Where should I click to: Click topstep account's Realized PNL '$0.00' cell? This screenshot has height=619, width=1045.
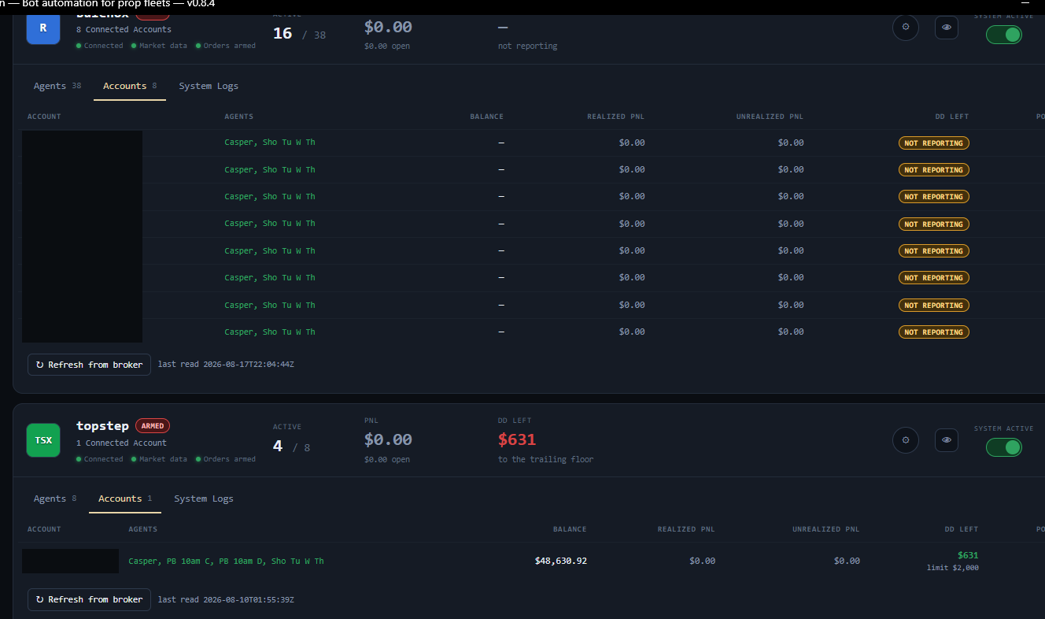click(702, 561)
